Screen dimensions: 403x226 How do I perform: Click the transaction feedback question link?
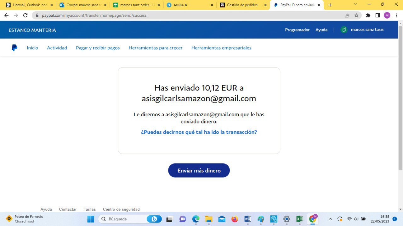pyautogui.click(x=199, y=132)
